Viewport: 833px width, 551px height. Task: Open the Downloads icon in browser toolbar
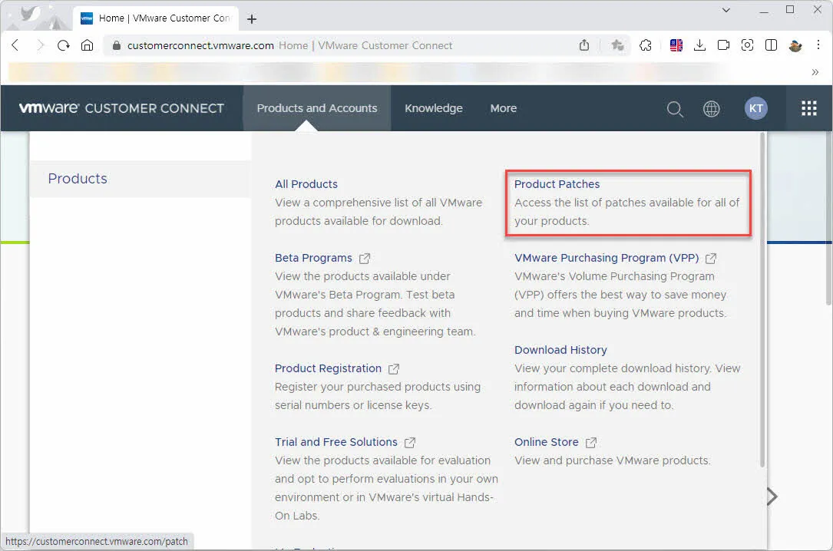click(x=700, y=45)
